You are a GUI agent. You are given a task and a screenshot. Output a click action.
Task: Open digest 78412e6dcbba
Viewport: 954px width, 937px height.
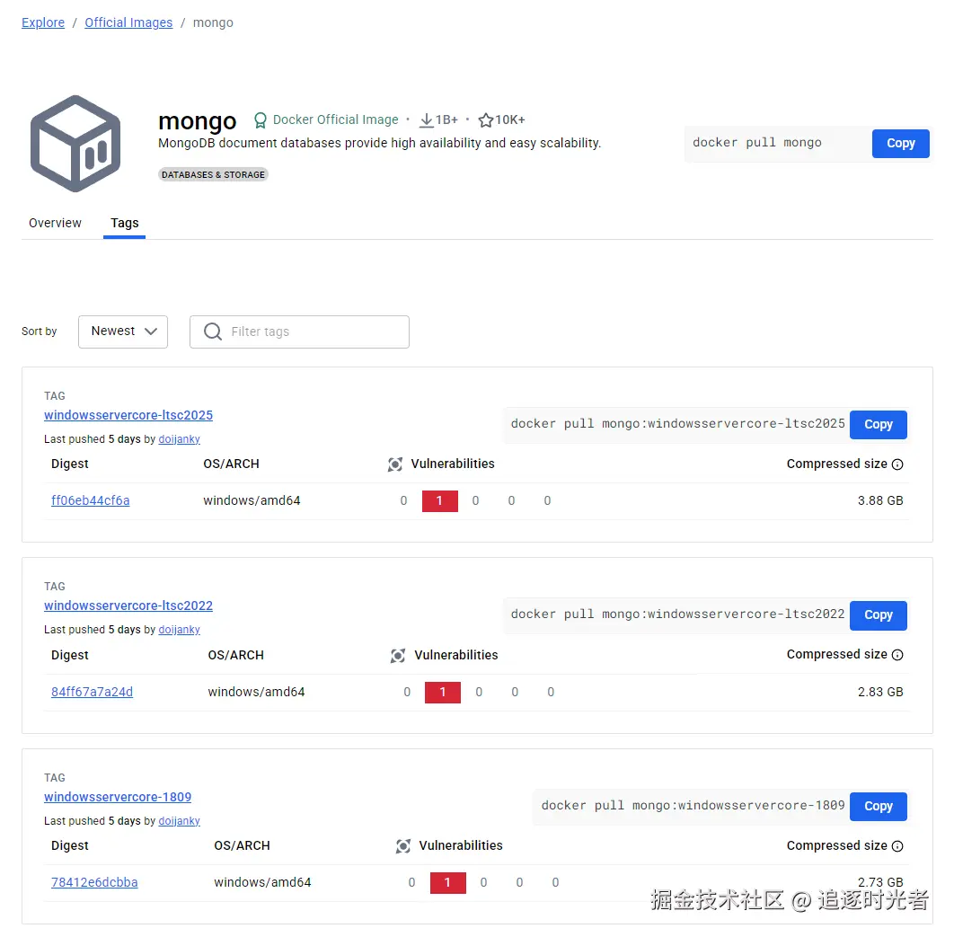[x=94, y=882]
